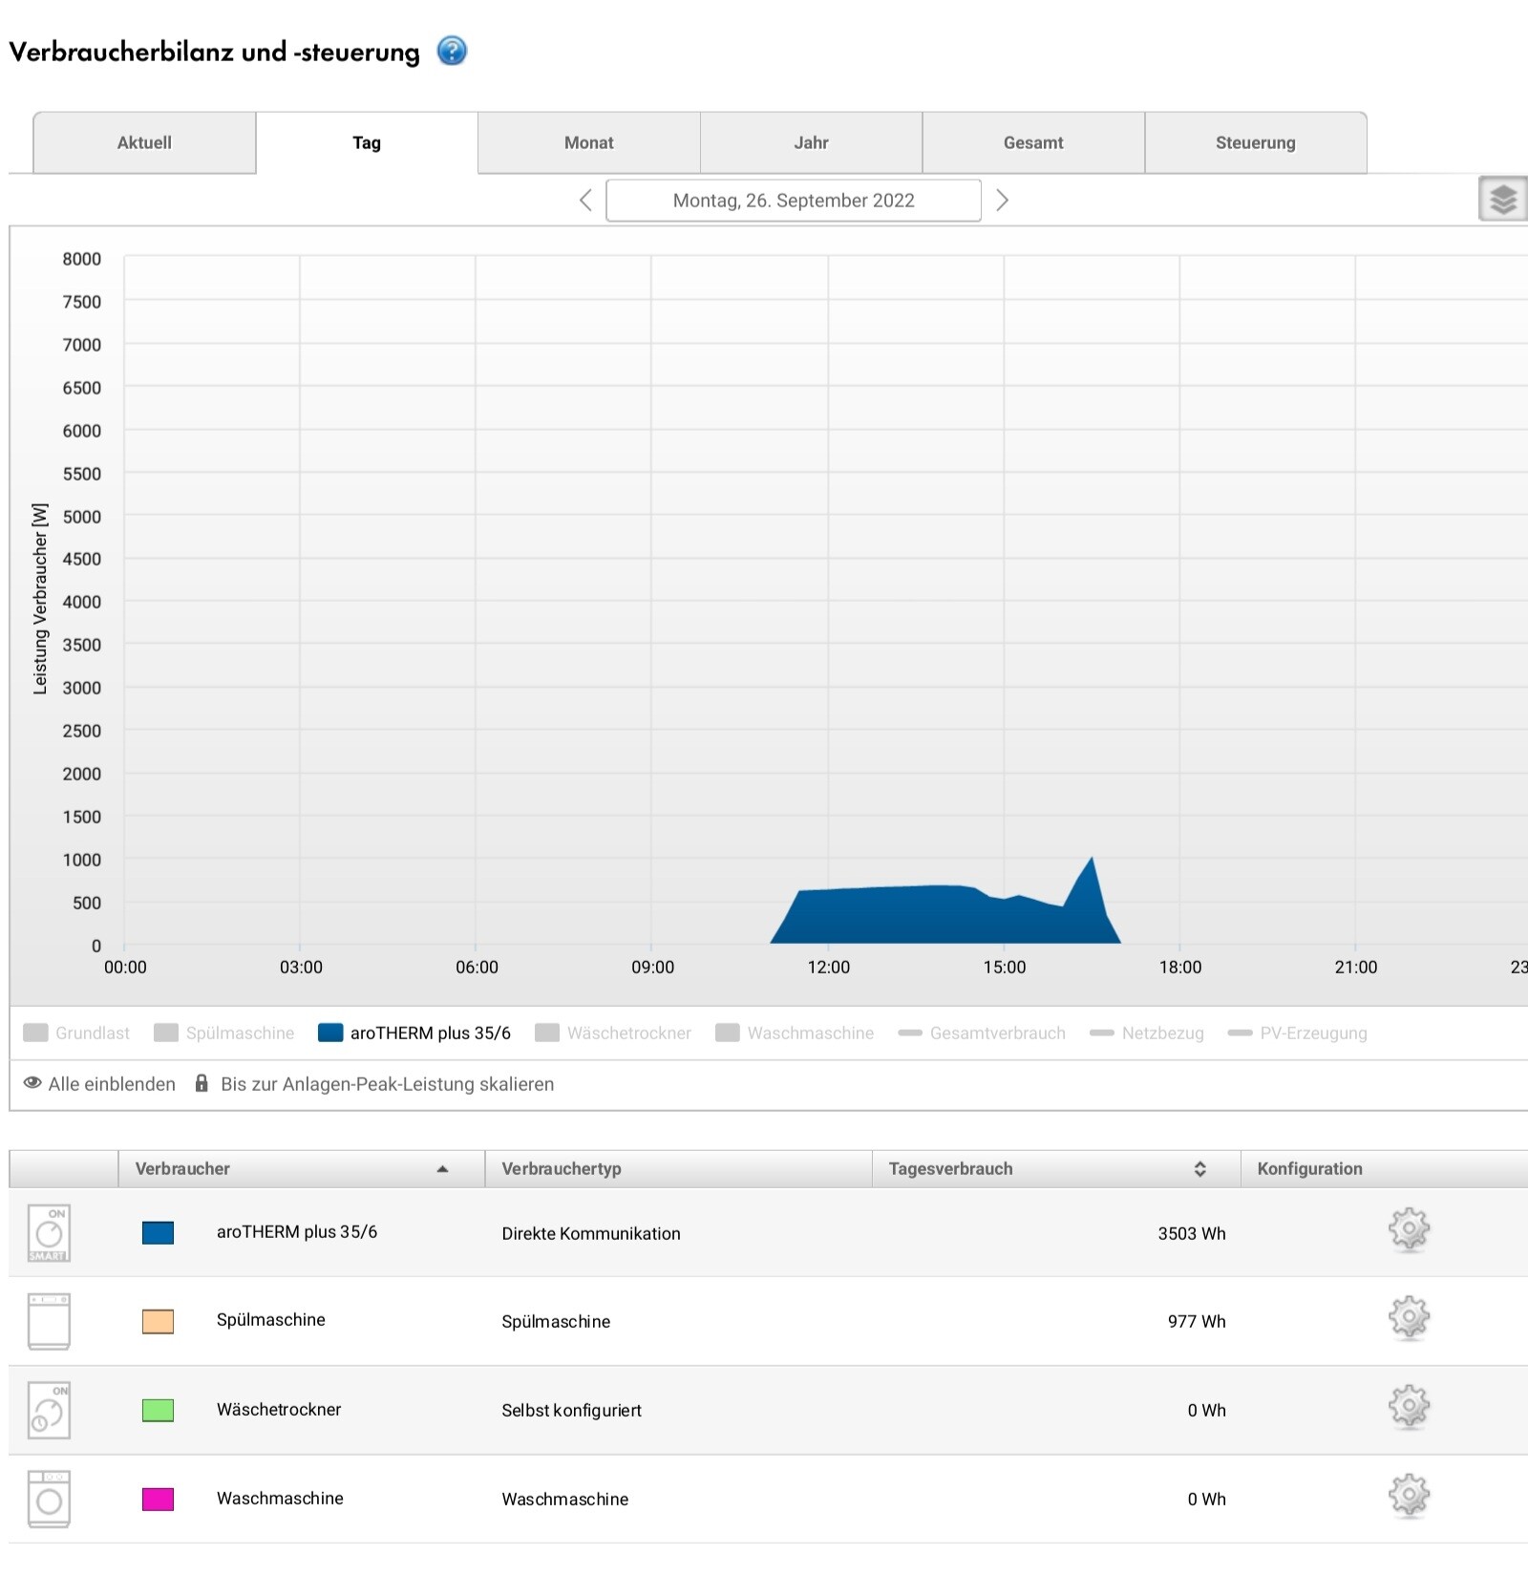Show all series with Alle einblenden
Image resolution: width=1528 pixels, height=1576 pixels.
point(99,1084)
